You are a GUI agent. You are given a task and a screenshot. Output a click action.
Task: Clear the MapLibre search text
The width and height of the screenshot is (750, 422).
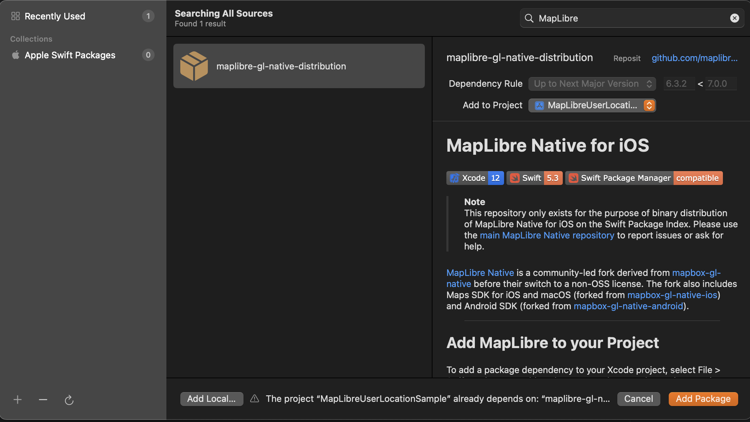734,18
